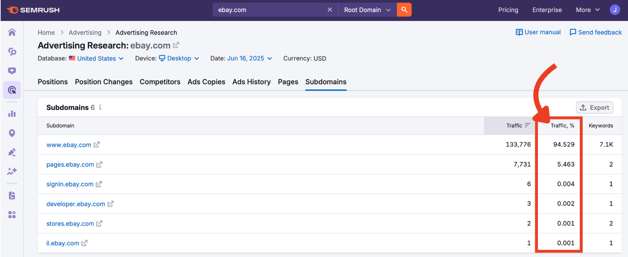Click the Export button
Viewport: 628px width, 257px height.
(x=594, y=108)
